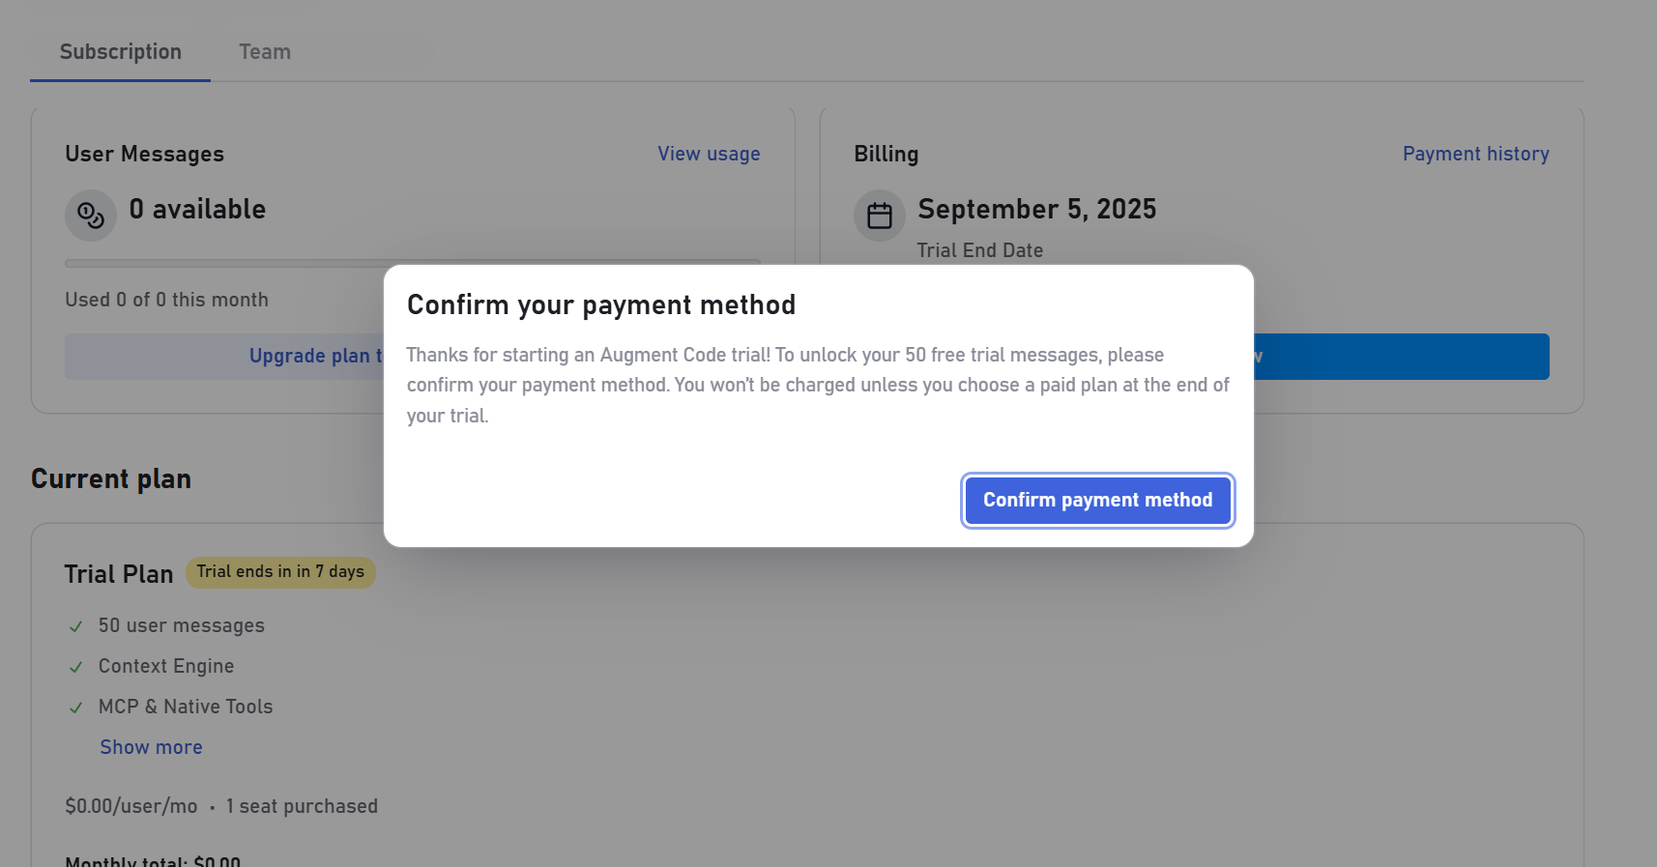This screenshot has width=1657, height=867.
Task: Click the 0 available messages count
Action: coord(197,210)
